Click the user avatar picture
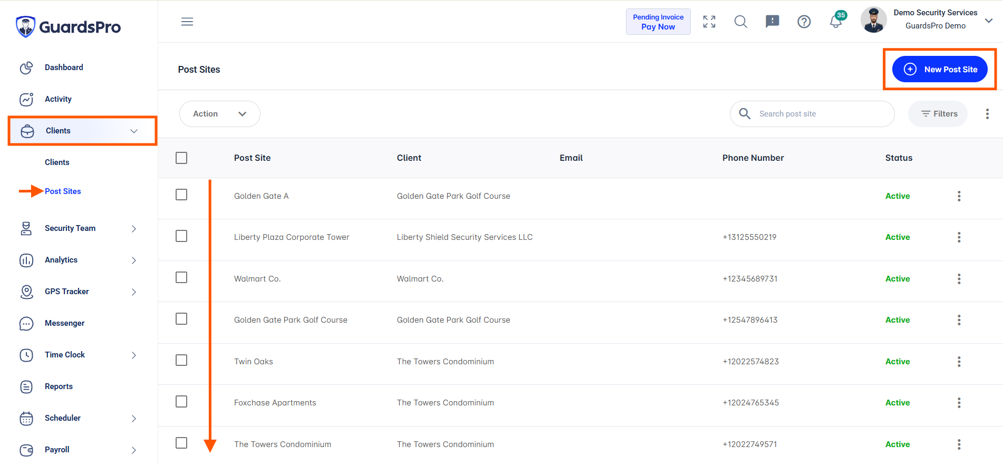Image resolution: width=1003 pixels, height=465 pixels. (x=874, y=20)
